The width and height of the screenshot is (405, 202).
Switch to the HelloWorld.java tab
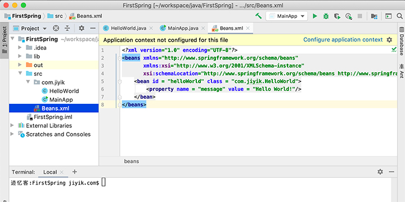coord(129,29)
